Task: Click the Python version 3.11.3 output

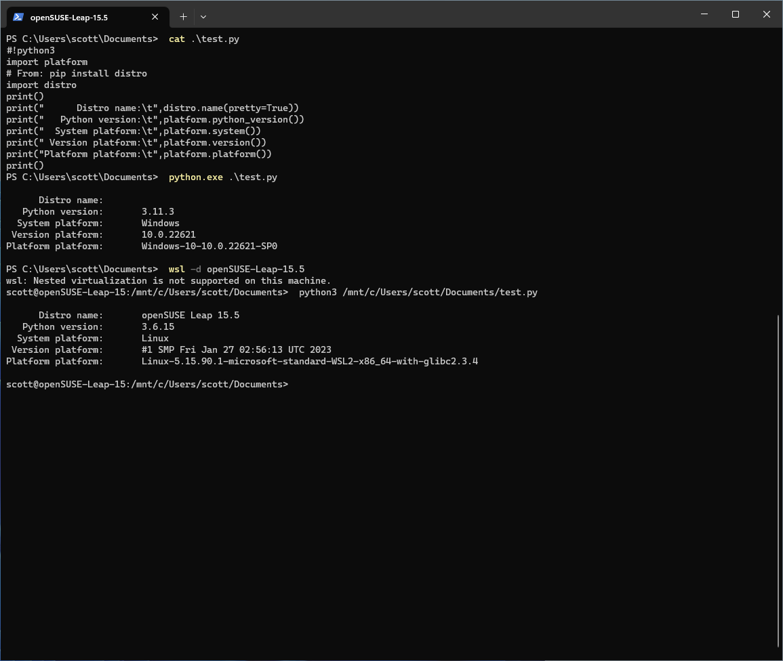Action: [157, 211]
